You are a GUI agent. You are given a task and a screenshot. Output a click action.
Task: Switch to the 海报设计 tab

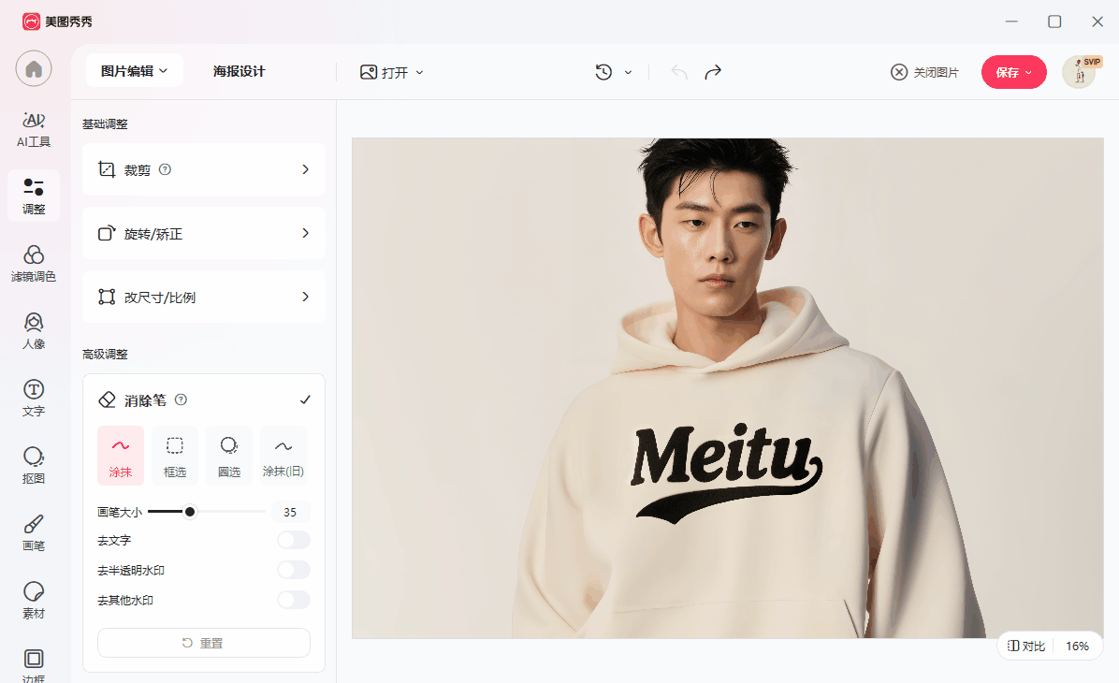pyautogui.click(x=239, y=71)
